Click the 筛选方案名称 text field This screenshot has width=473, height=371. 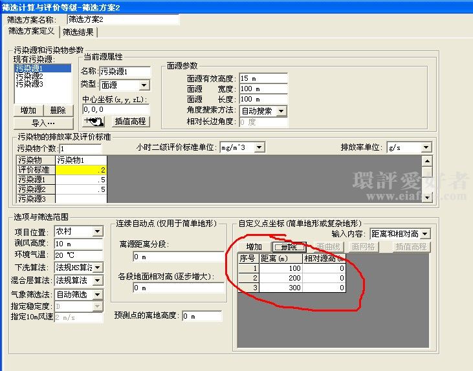coord(122,19)
